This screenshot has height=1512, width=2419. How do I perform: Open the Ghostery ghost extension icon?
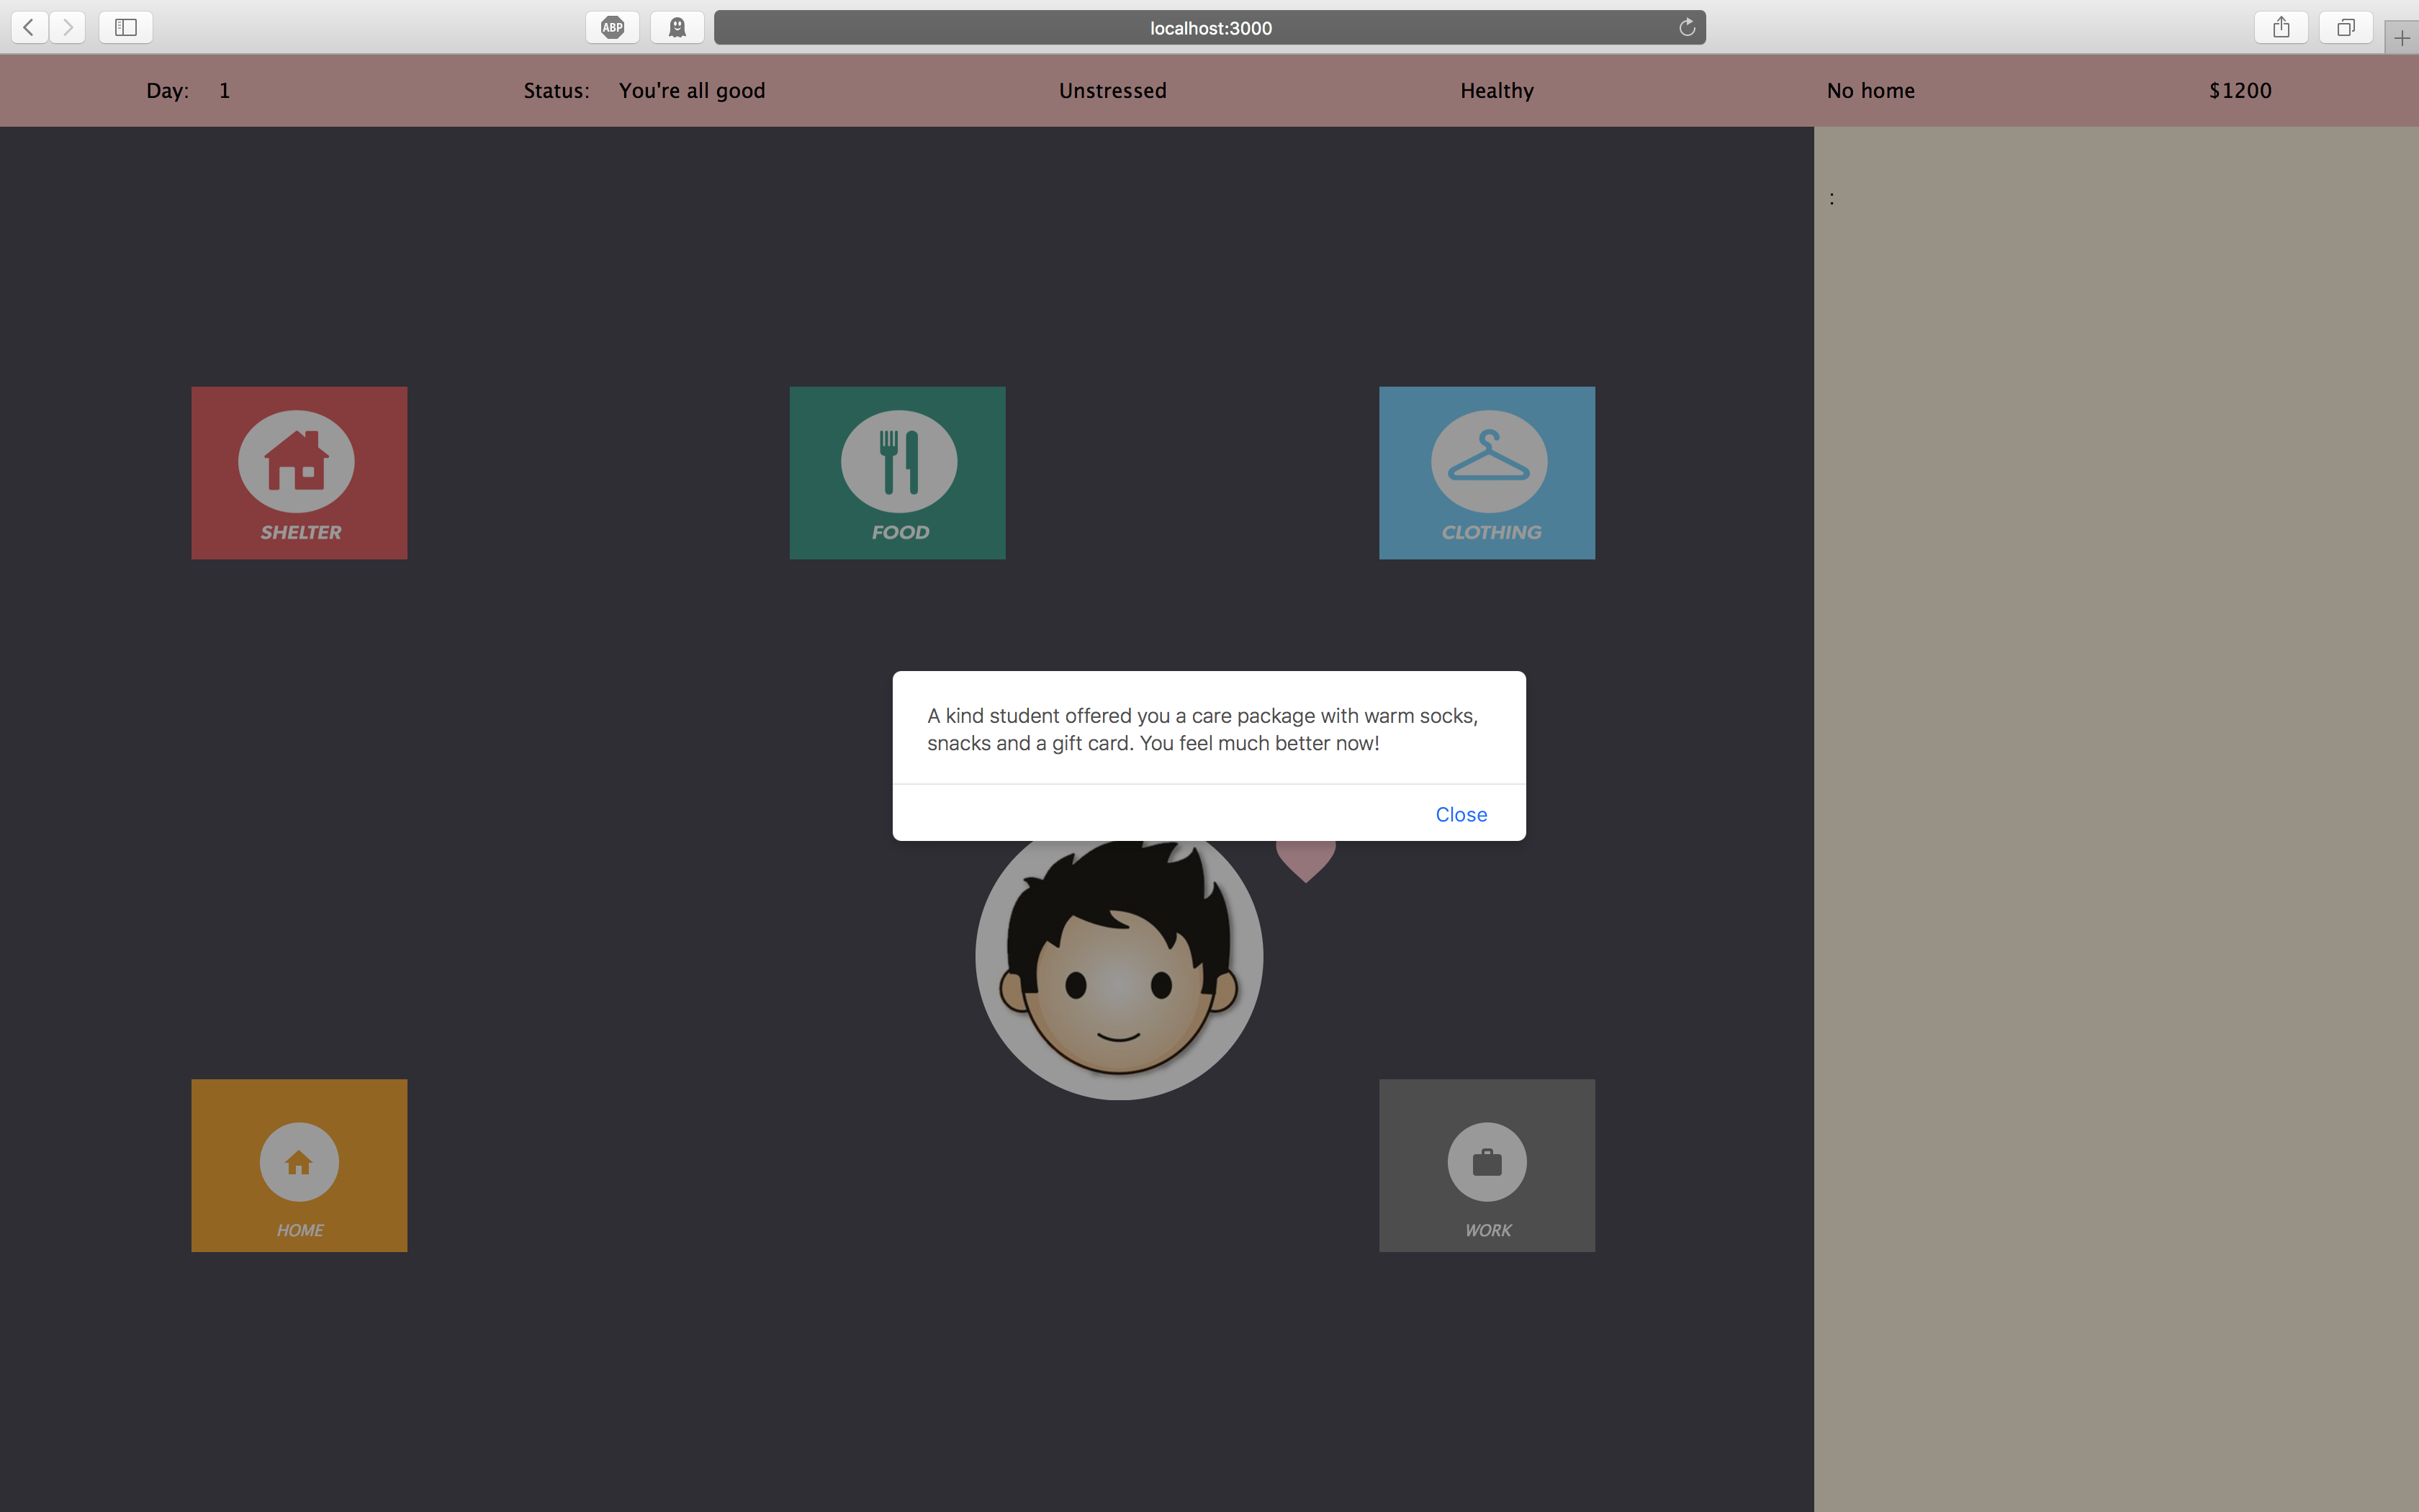click(x=677, y=27)
